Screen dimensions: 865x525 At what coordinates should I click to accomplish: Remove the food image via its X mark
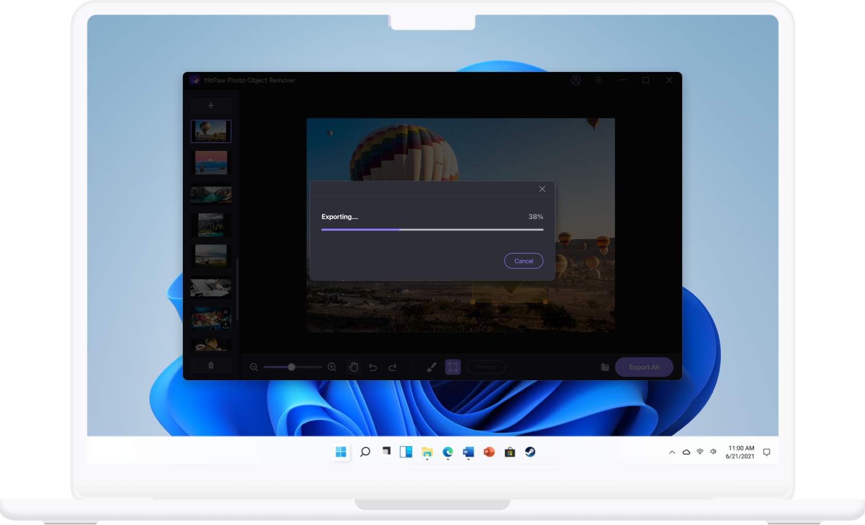(225, 312)
